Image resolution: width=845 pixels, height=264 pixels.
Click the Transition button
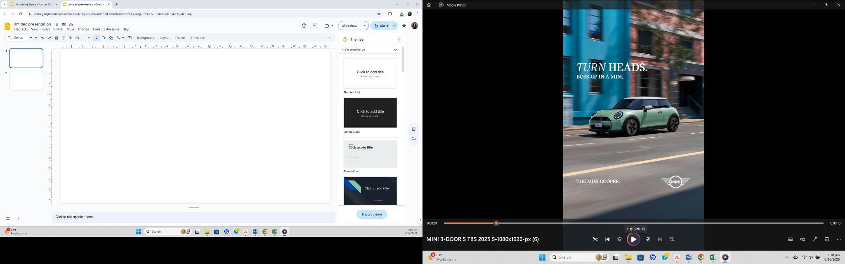[198, 38]
